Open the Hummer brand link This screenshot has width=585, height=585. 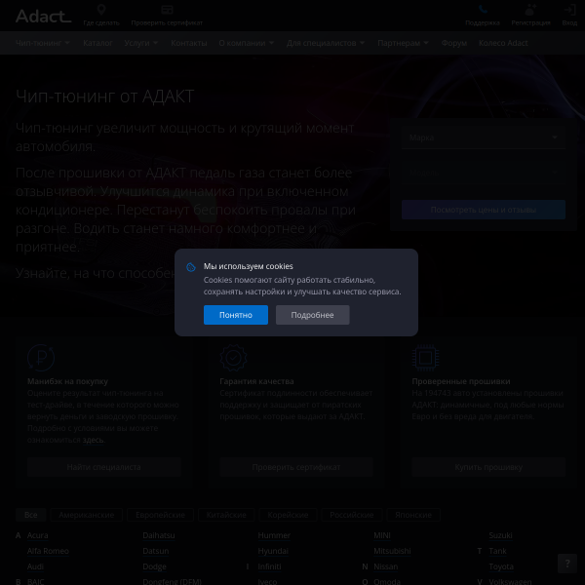pos(274,535)
